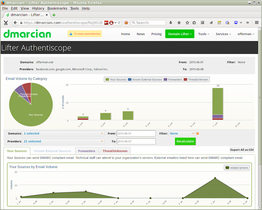Open the Help menu
The height and width of the screenshot is (210, 262).
[86, 8]
